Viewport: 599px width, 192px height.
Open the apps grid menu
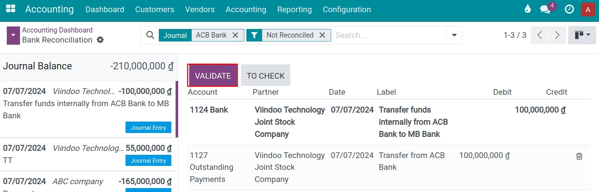tap(11, 9)
